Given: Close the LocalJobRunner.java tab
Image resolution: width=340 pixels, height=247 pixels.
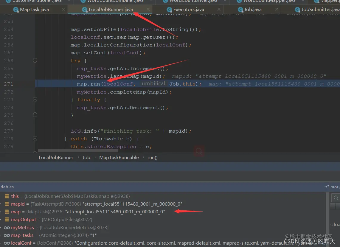Looking at the screenshot, I should 148,9.
